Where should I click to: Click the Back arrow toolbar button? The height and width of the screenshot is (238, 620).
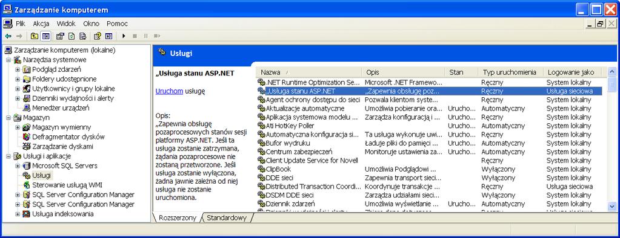click(8, 36)
